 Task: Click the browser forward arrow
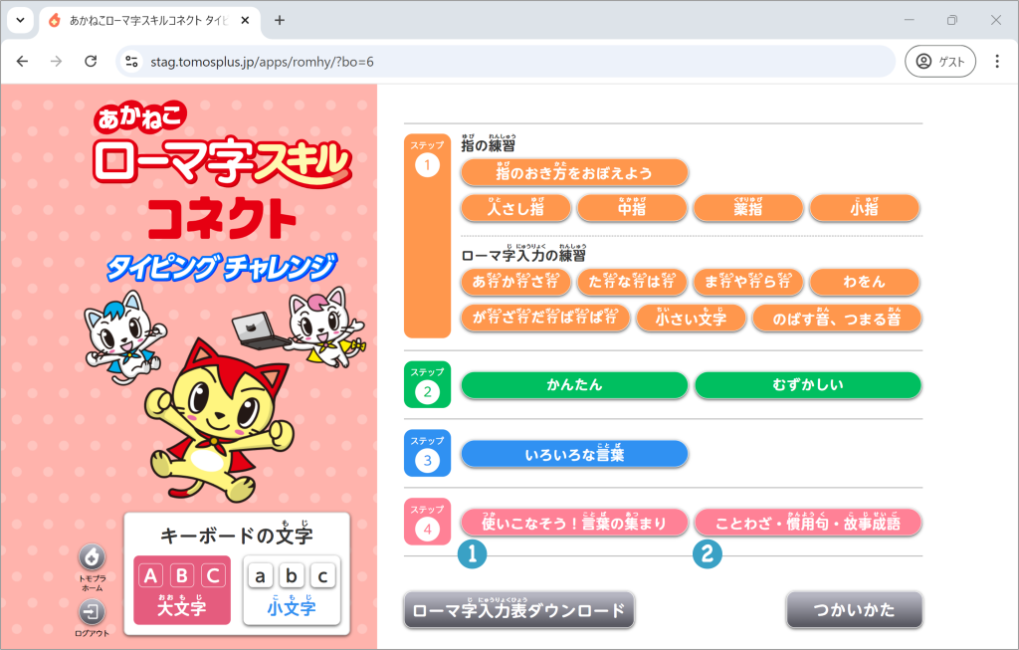click(57, 62)
